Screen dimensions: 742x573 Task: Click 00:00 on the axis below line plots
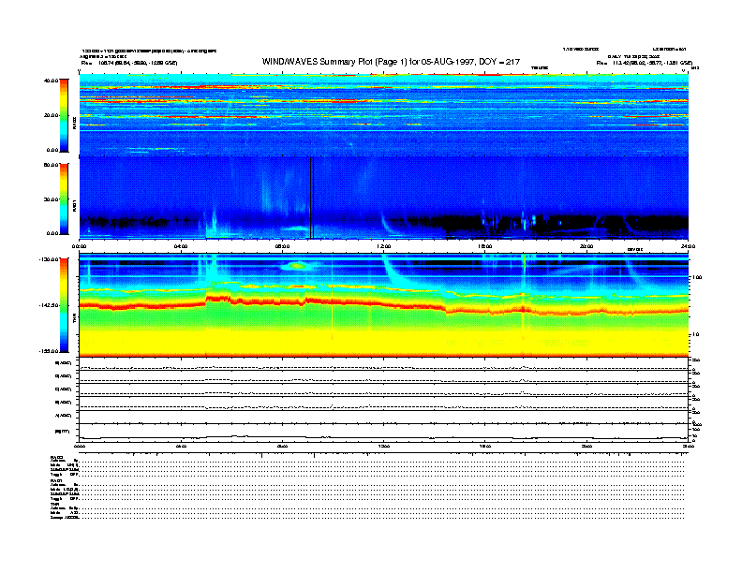point(79,446)
